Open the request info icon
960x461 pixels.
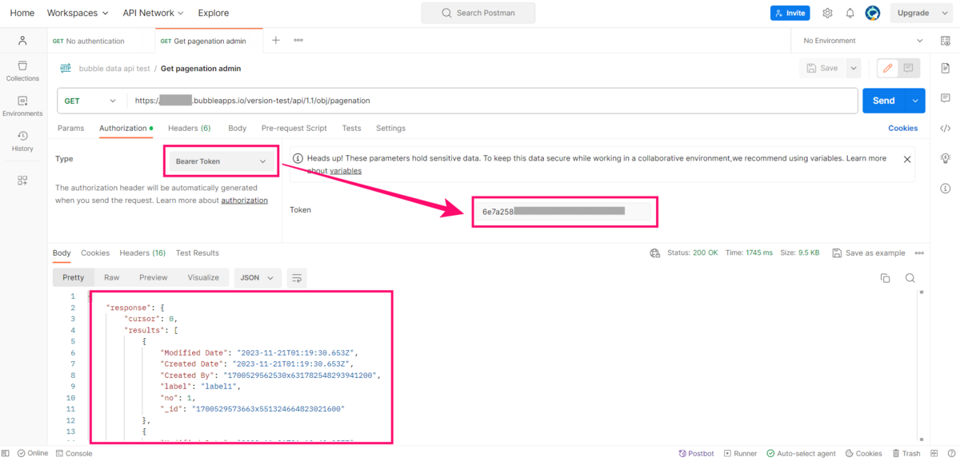945,189
